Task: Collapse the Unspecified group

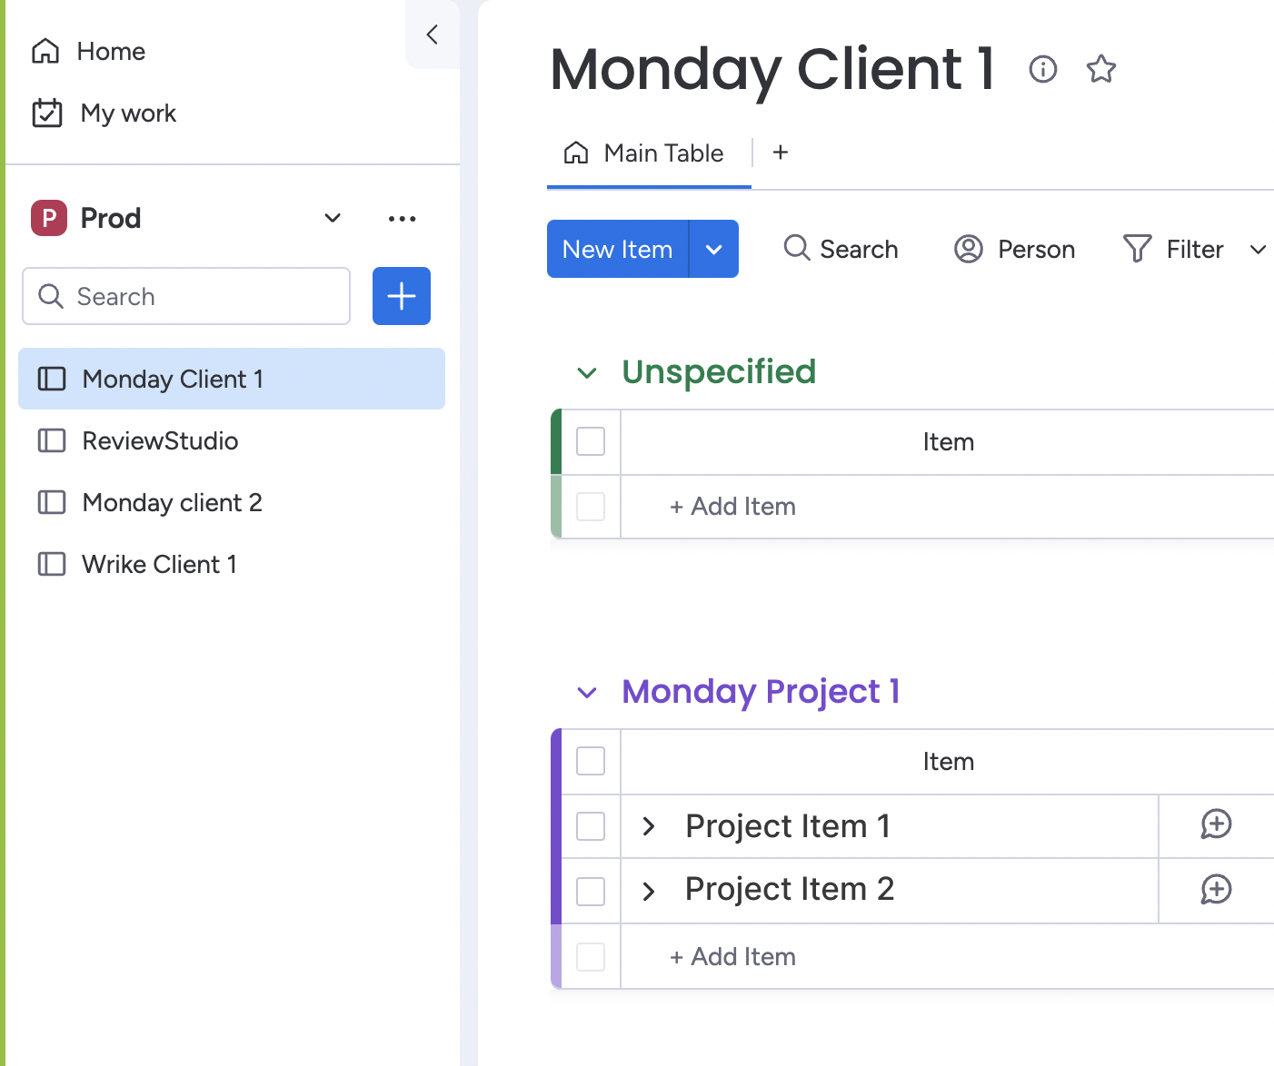Action: [x=587, y=373]
